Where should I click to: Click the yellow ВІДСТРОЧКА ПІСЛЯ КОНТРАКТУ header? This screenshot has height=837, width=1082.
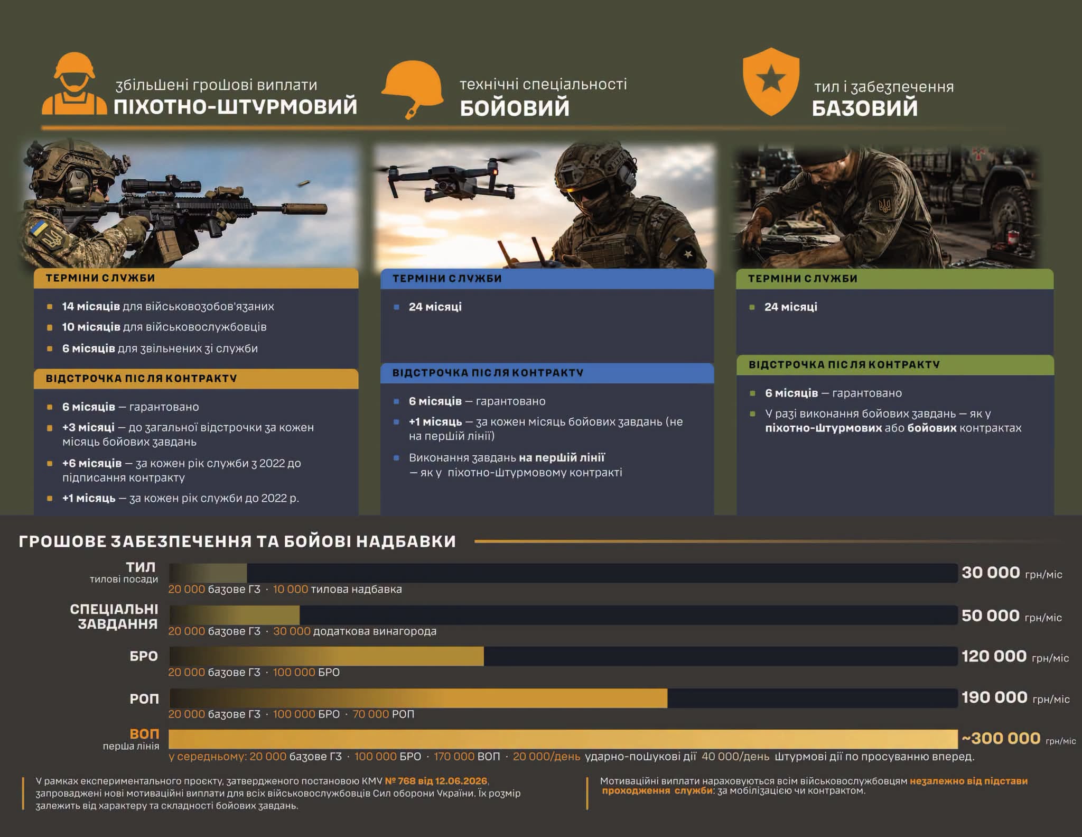(196, 379)
